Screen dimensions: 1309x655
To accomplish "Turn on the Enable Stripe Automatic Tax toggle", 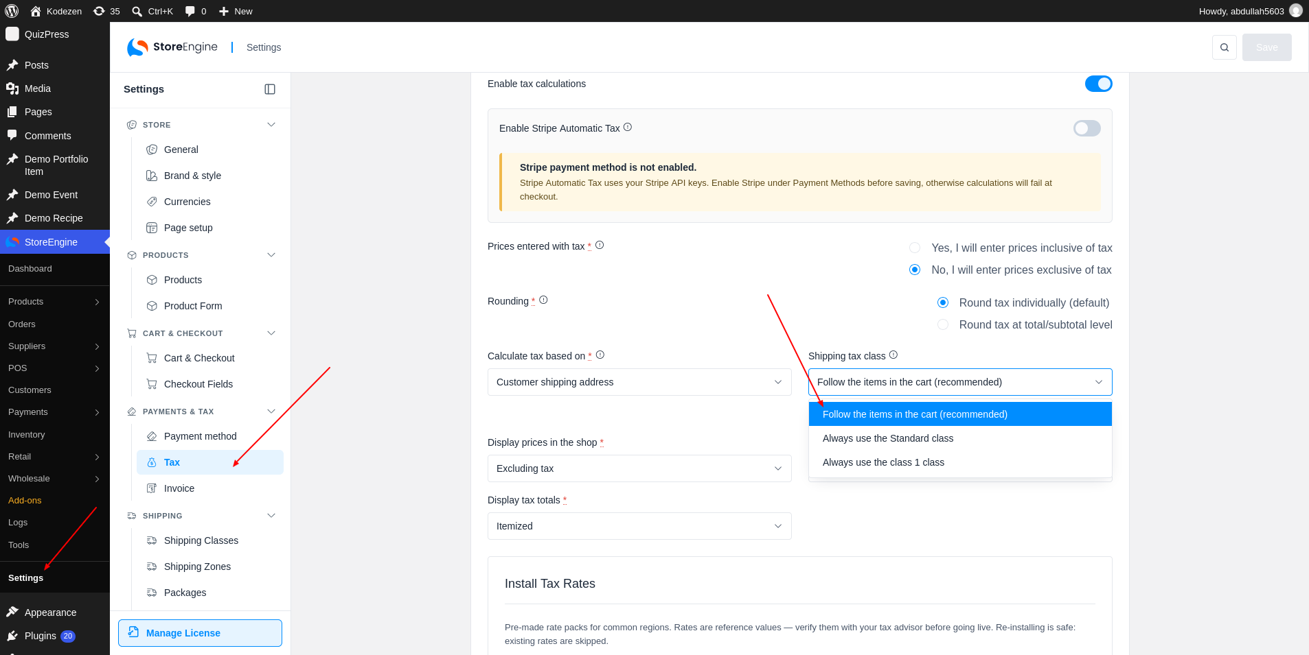I will click(x=1087, y=128).
